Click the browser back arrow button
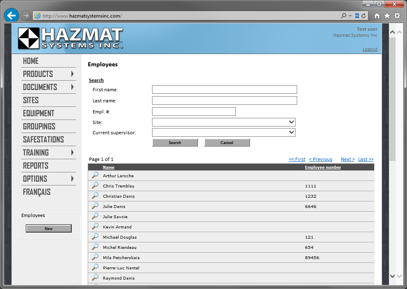 (x=11, y=16)
